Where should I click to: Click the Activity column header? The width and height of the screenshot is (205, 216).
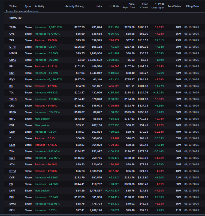[40, 6]
